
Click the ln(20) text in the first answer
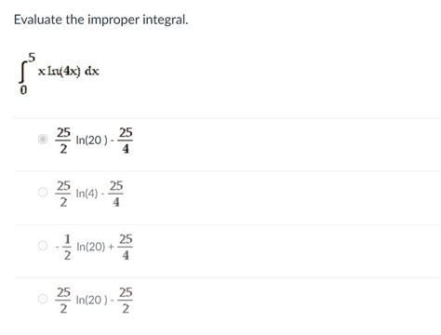click(92, 140)
